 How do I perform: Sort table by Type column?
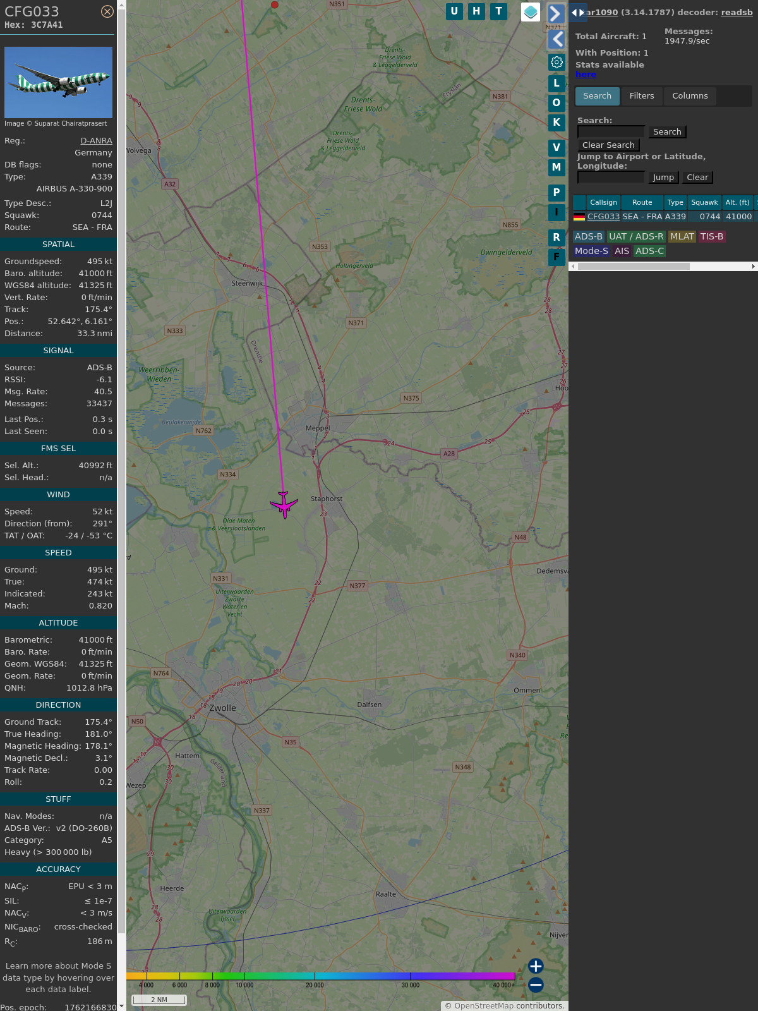675,202
